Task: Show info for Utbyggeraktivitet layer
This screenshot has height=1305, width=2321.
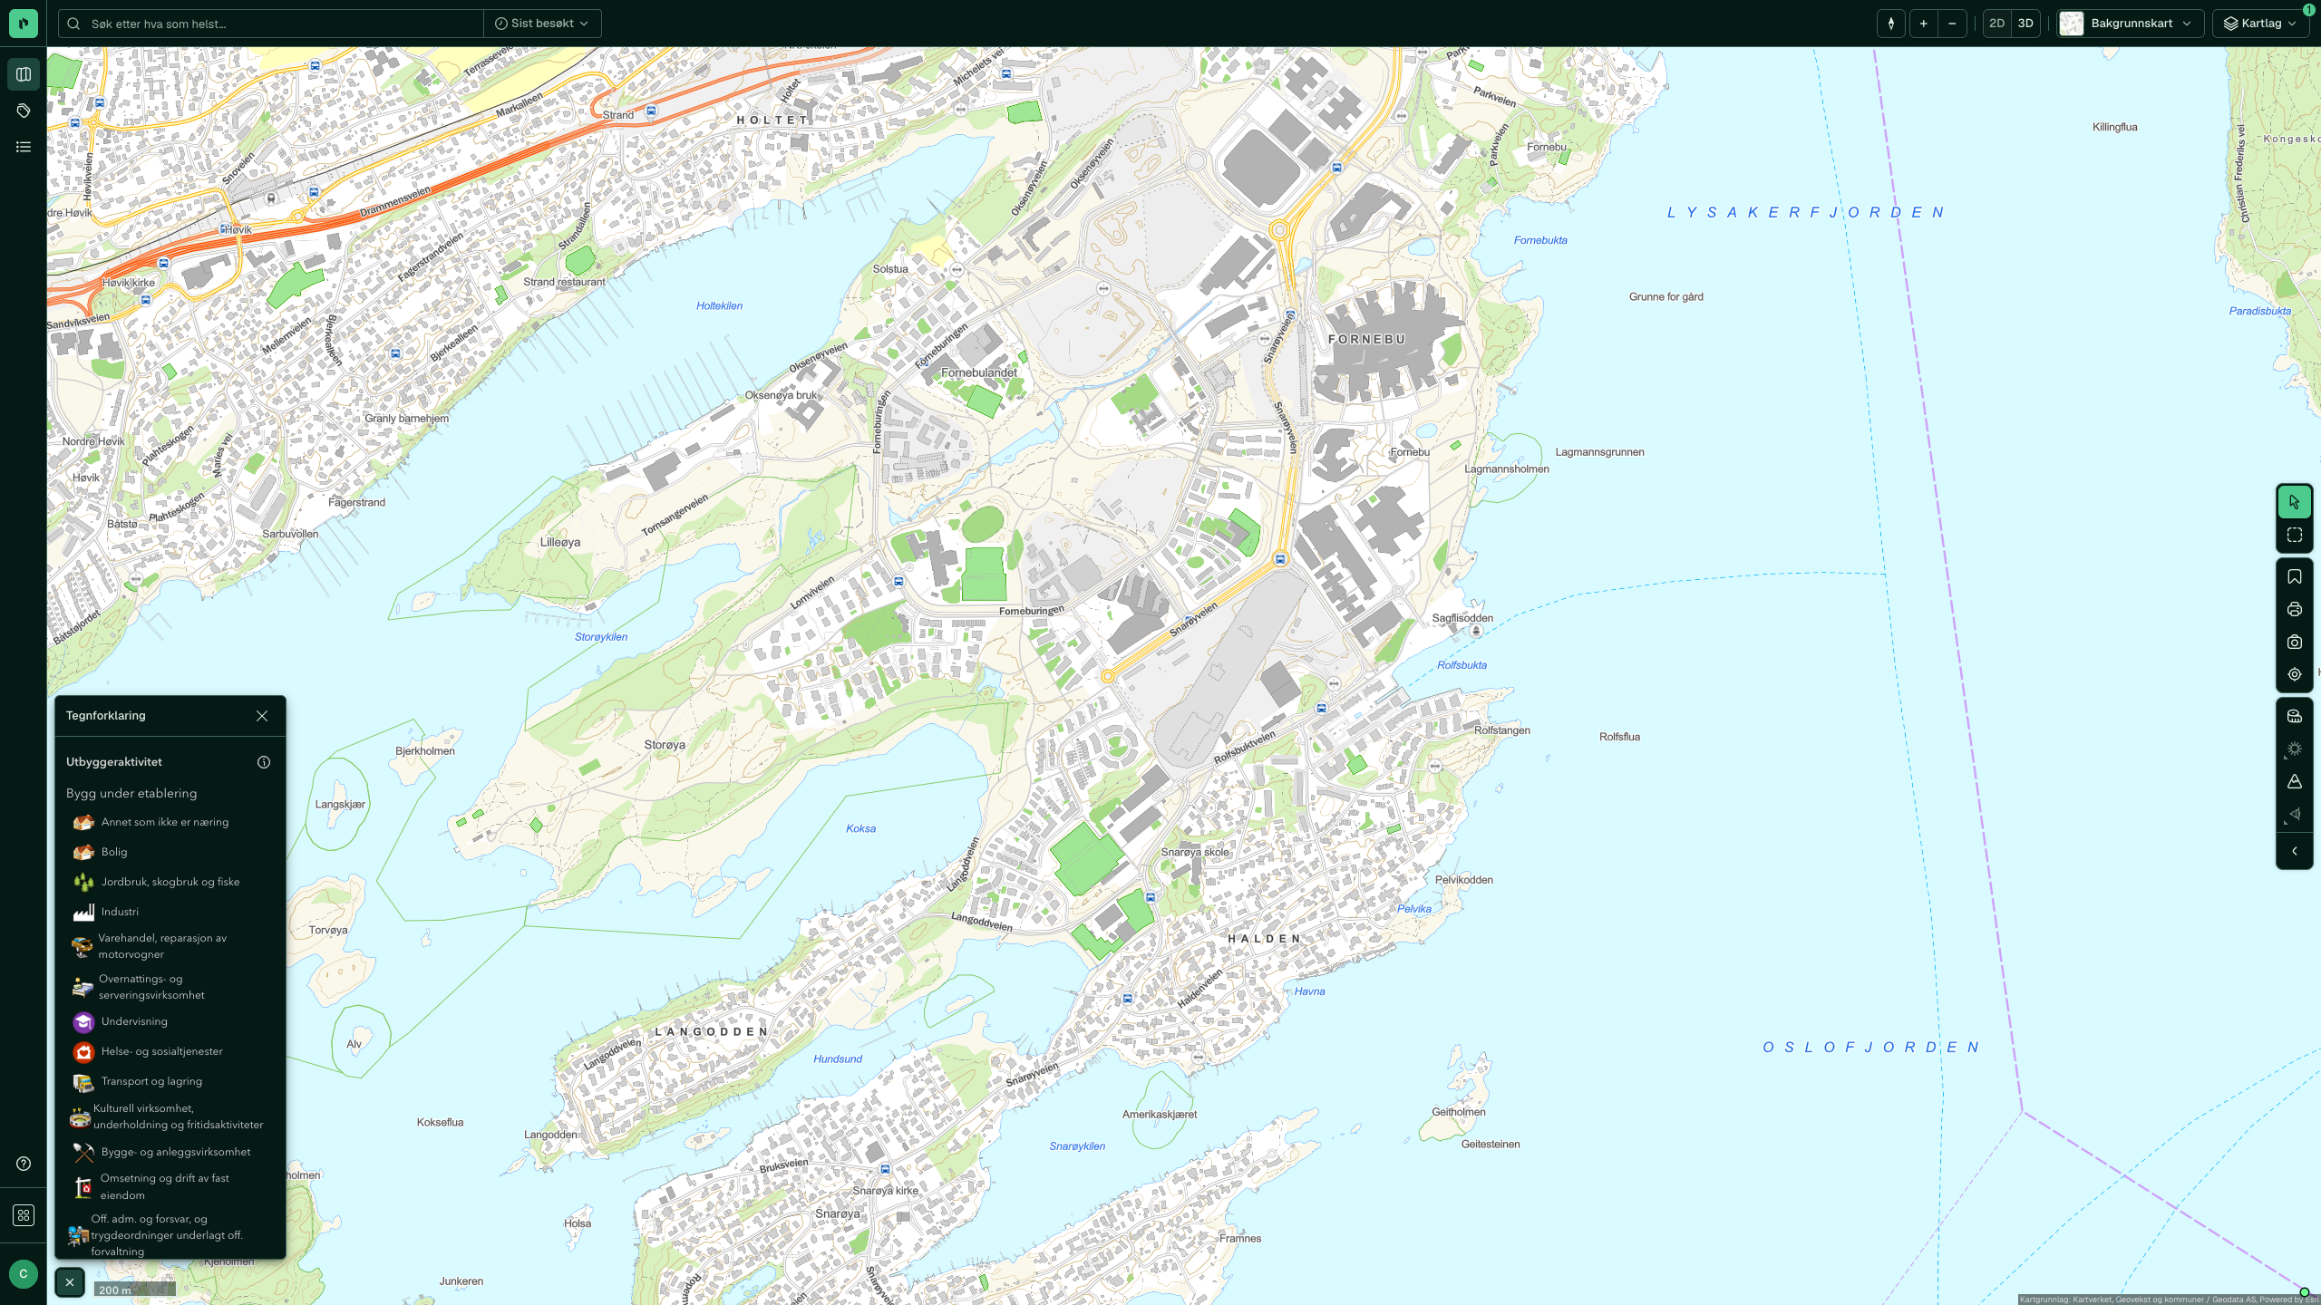Action: pos(264,762)
